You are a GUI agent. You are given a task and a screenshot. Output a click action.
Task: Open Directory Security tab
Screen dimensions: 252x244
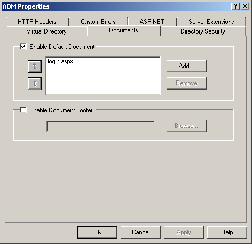[x=203, y=31]
